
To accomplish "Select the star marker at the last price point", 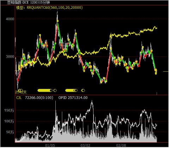I will click(x=156, y=73).
